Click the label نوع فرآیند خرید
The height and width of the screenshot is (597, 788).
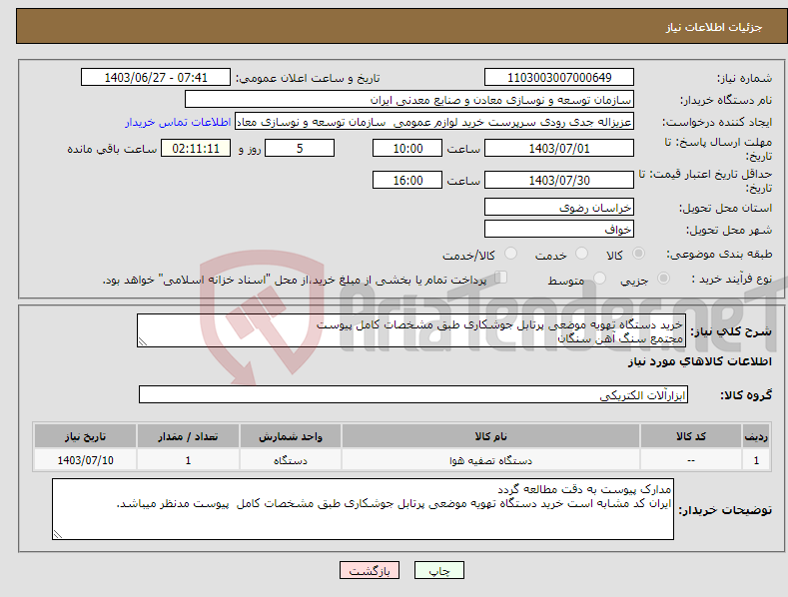click(732, 279)
